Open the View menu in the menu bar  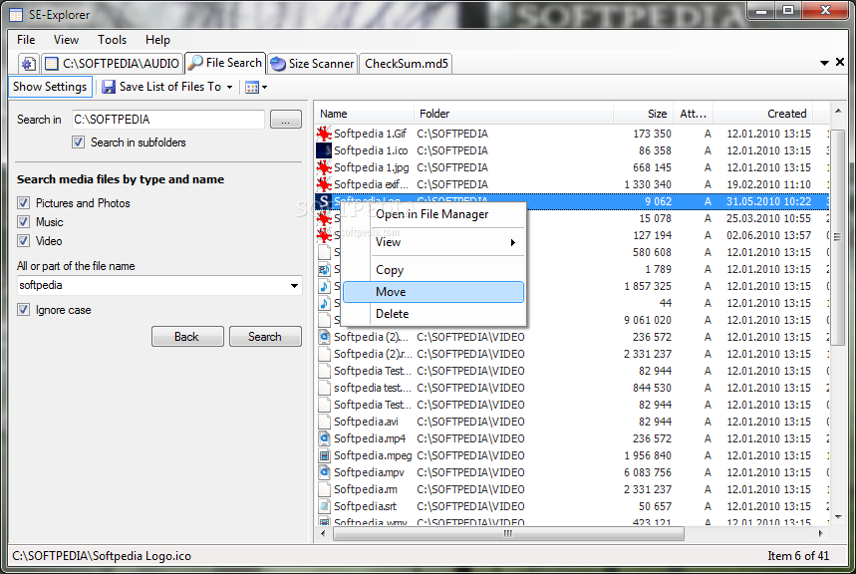click(x=66, y=40)
